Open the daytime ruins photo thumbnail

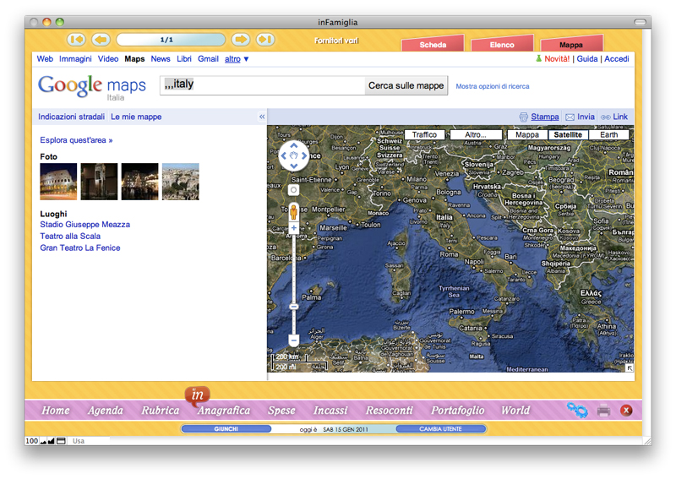[x=181, y=182]
